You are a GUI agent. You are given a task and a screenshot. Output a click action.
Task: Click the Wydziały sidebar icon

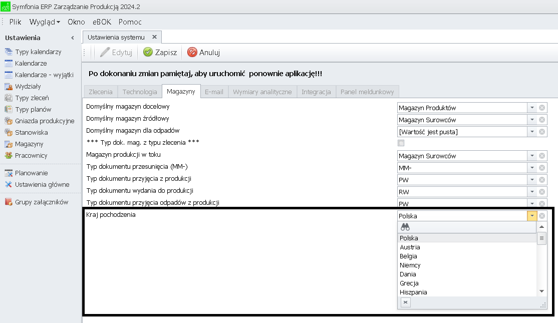pyautogui.click(x=9, y=87)
